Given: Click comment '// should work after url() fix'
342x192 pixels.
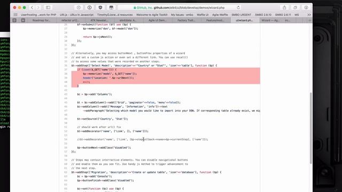Looking at the screenshot, I should pyautogui.click(x=99, y=127).
